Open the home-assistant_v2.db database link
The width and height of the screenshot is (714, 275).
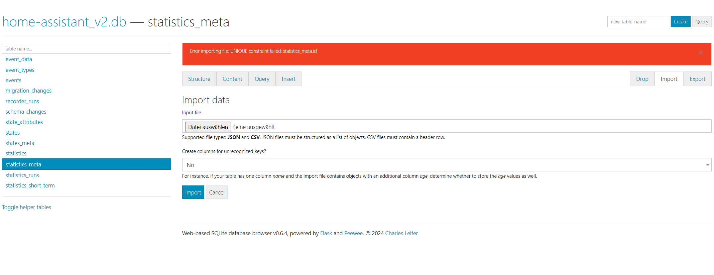[64, 22]
